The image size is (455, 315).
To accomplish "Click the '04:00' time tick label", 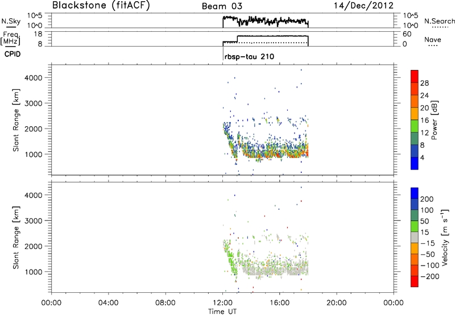I will (x=109, y=303).
